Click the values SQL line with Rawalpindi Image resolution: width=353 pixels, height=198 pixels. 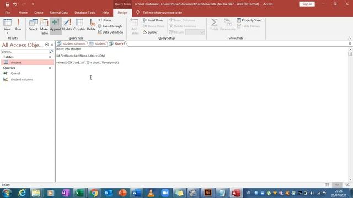coord(88,62)
